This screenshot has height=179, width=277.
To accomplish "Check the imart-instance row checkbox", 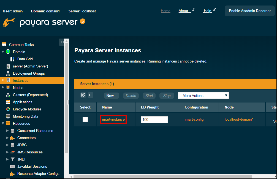I will tap(85, 120).
